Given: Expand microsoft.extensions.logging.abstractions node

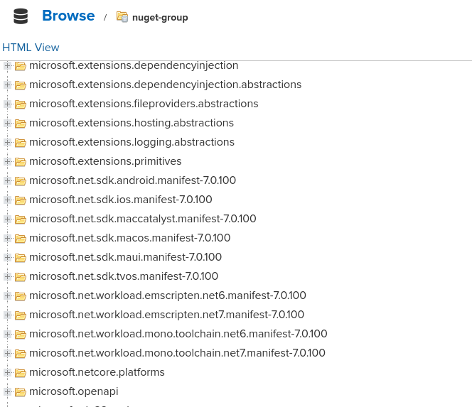Looking at the screenshot, I should tap(8, 142).
